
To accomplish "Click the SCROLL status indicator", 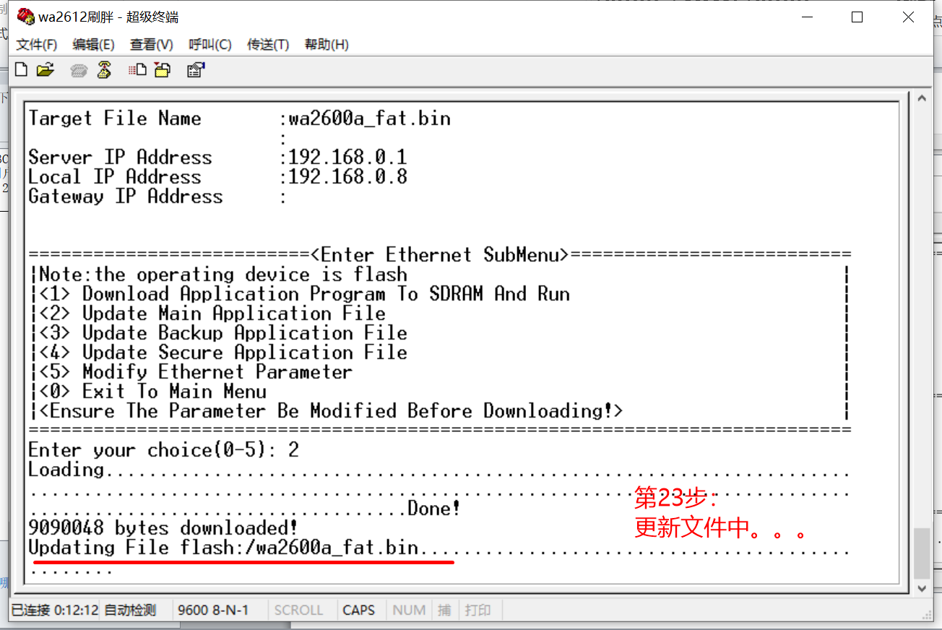I will coord(298,610).
